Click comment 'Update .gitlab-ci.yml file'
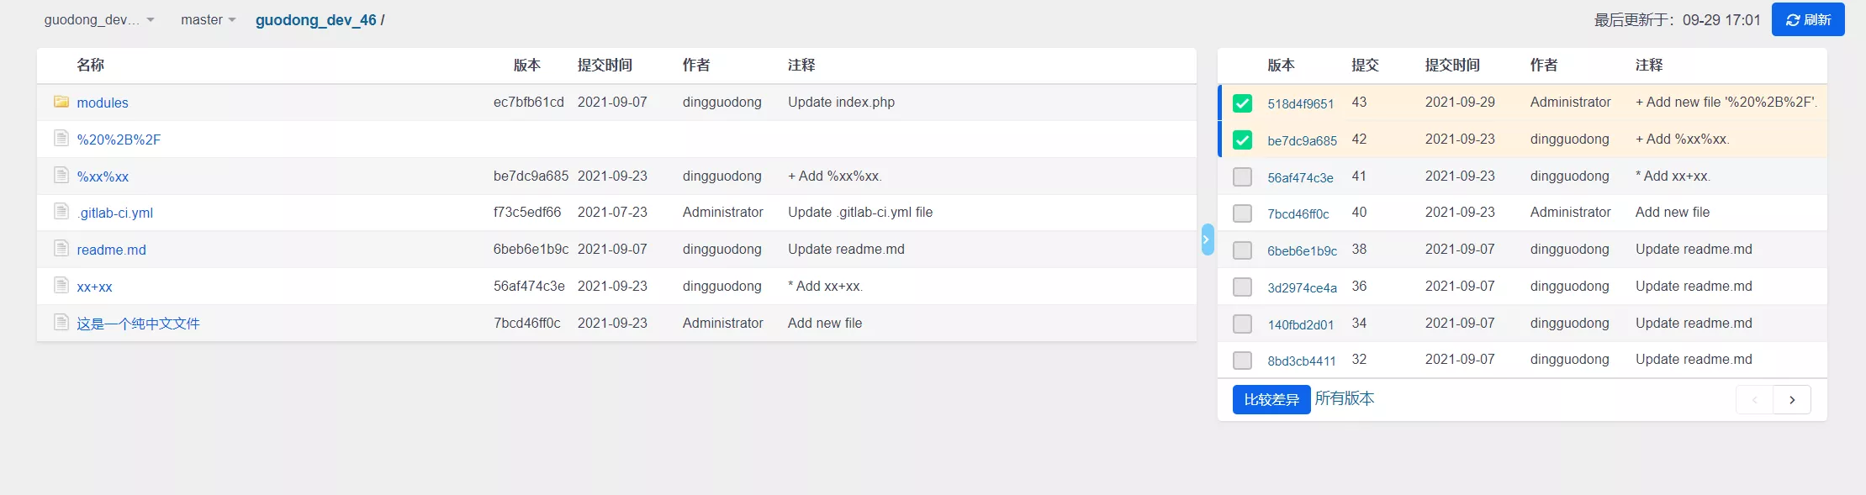Screen dimensions: 1866x495 pyautogui.click(x=860, y=212)
